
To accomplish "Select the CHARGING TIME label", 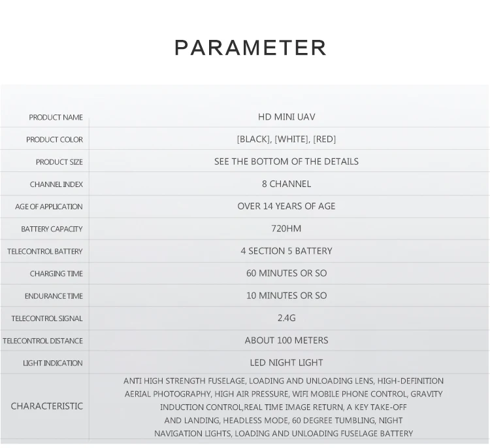I will [x=56, y=274].
